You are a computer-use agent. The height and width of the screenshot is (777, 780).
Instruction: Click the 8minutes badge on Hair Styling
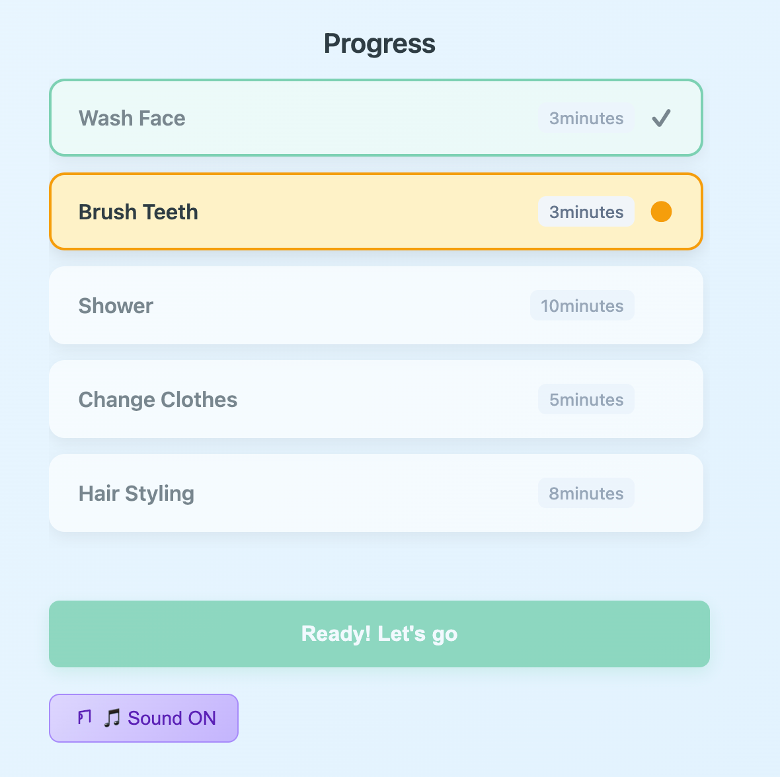click(x=586, y=494)
